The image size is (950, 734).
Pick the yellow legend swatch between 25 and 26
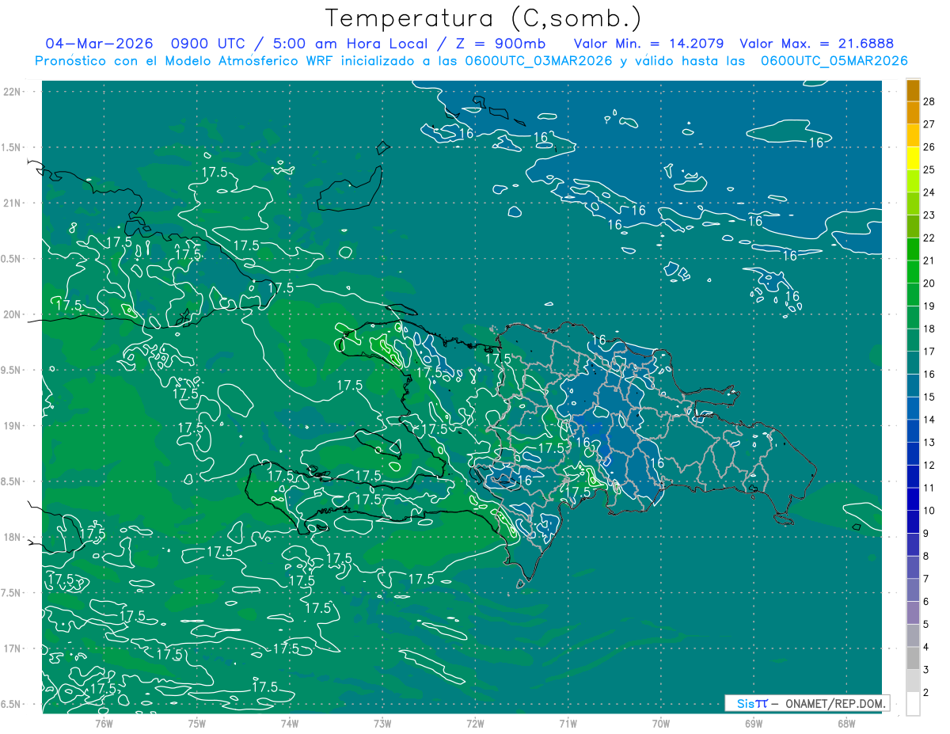click(x=913, y=158)
